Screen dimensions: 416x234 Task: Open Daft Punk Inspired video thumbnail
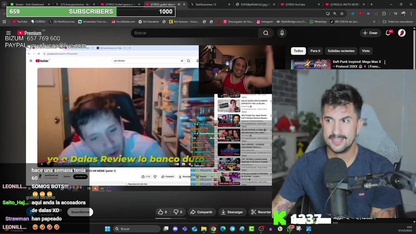tap(310, 64)
